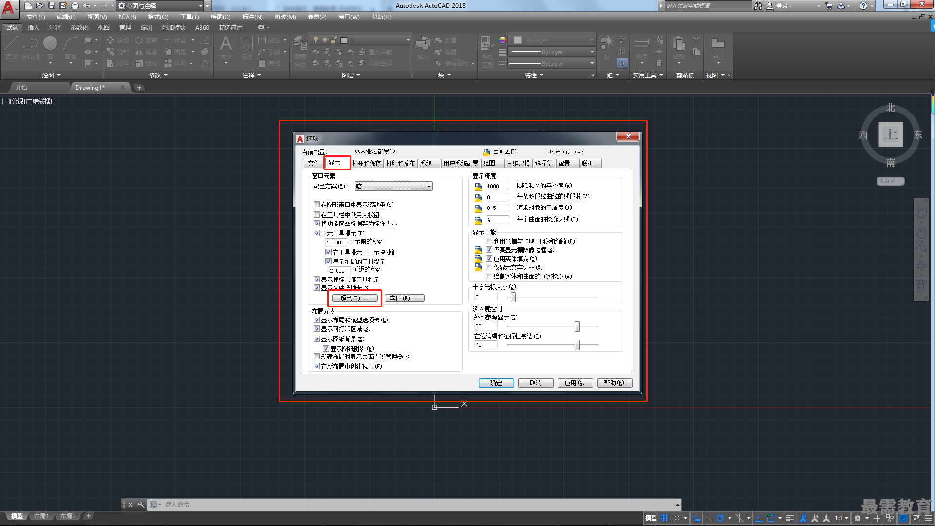Click the Plot/print icon in quick access toolbar
Screen dimensions: 935x526
pos(75,6)
